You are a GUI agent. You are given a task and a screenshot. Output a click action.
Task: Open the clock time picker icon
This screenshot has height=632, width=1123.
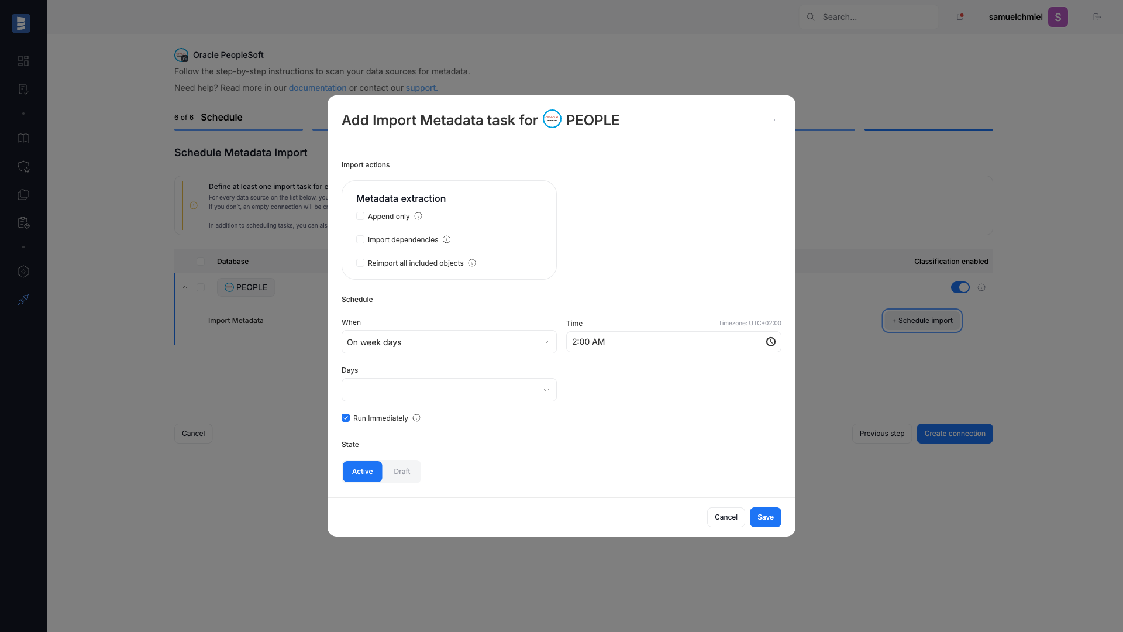(771, 342)
